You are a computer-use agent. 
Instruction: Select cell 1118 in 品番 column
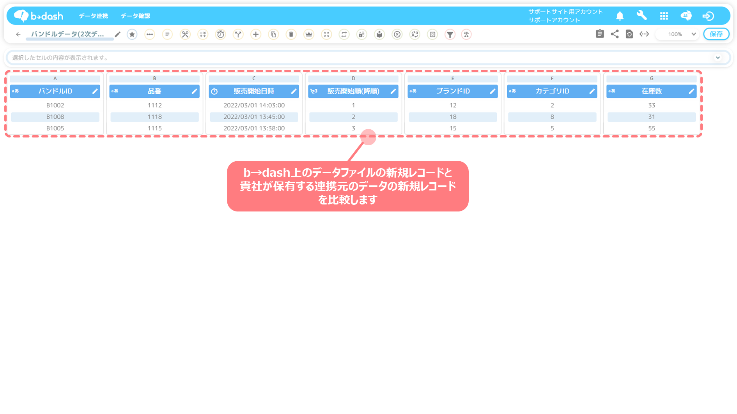pyautogui.click(x=154, y=117)
